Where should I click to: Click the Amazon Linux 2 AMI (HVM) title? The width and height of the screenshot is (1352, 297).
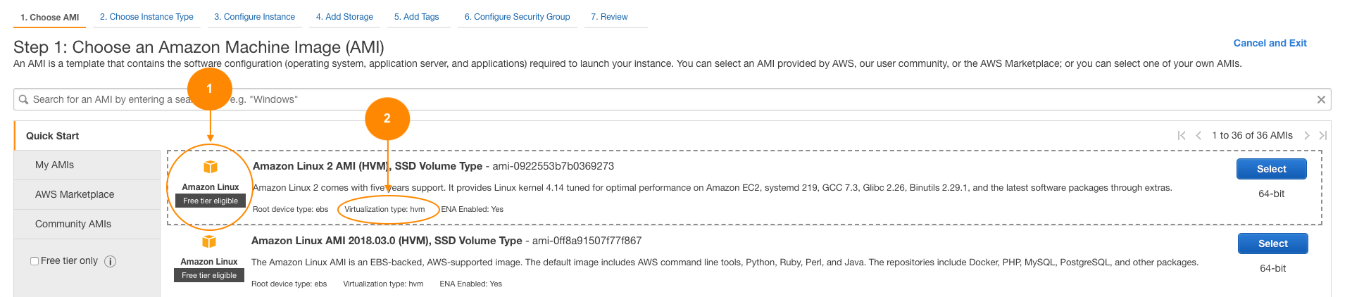coord(368,166)
